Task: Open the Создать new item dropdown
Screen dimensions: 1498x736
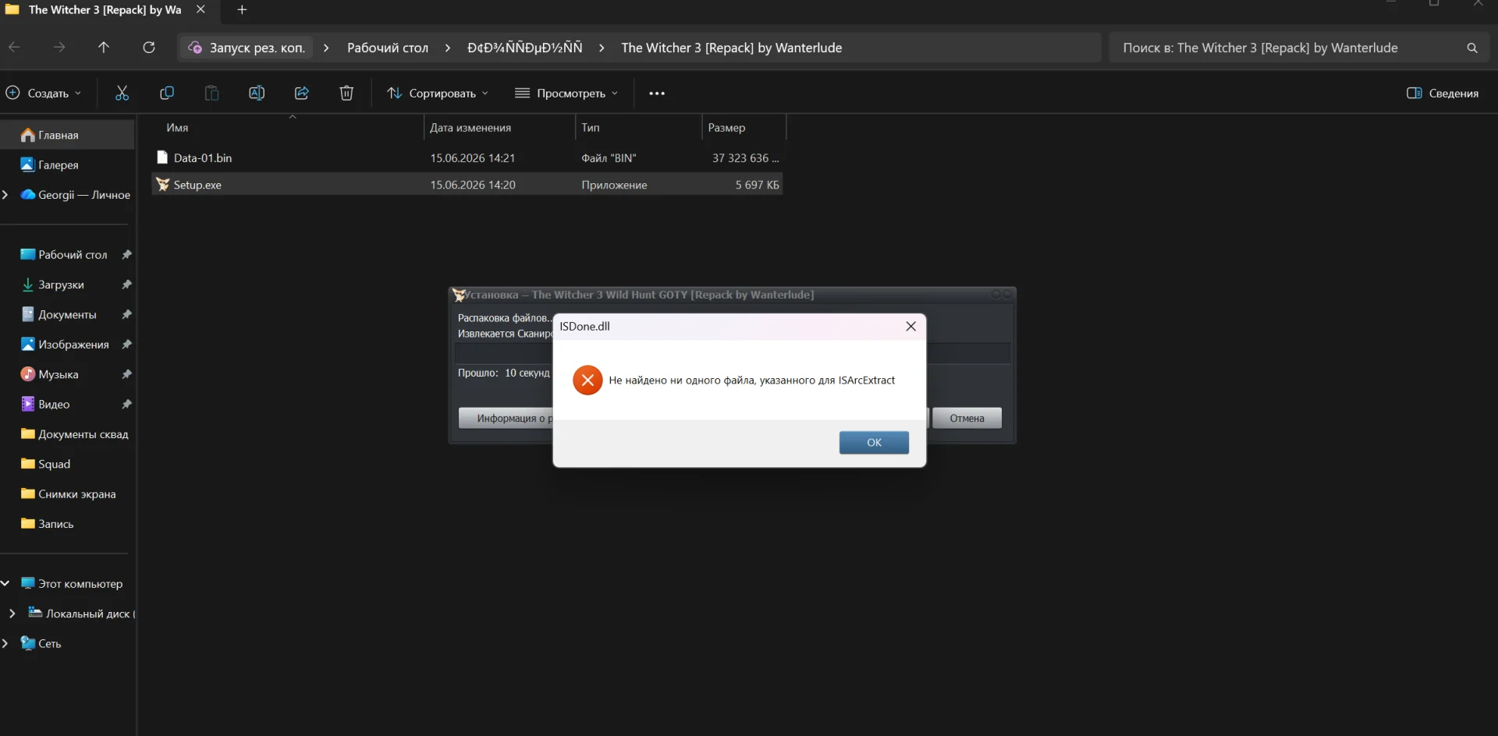Action: [x=44, y=93]
